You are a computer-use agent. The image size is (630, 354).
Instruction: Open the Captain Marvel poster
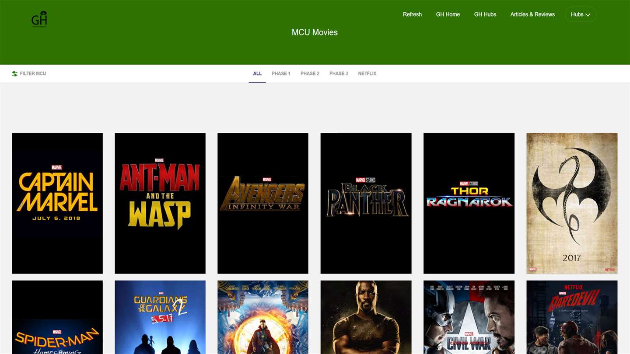point(57,203)
